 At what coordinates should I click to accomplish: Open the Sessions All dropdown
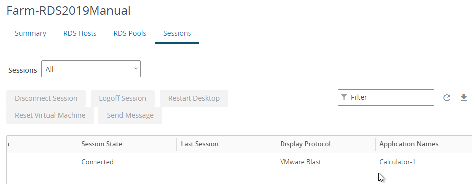click(91, 69)
